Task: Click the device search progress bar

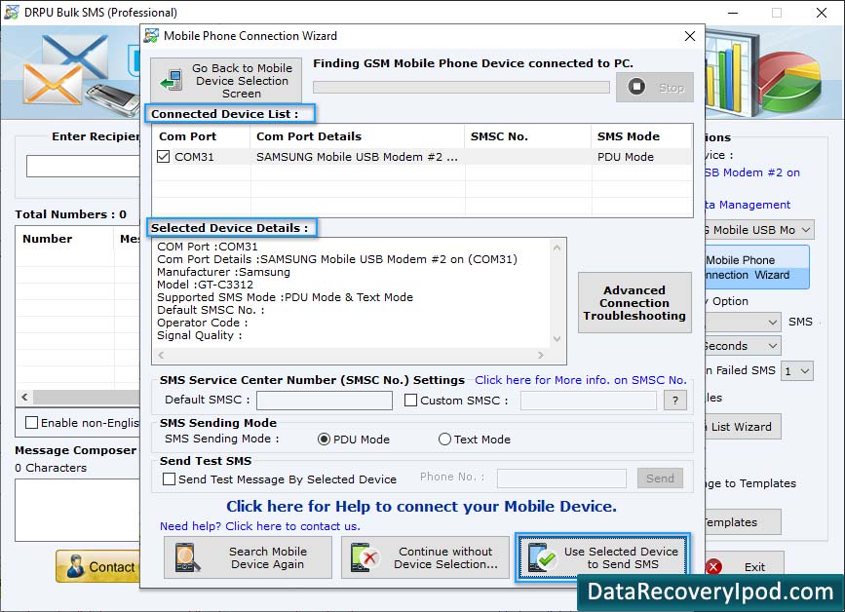Action: pyautogui.click(x=461, y=88)
